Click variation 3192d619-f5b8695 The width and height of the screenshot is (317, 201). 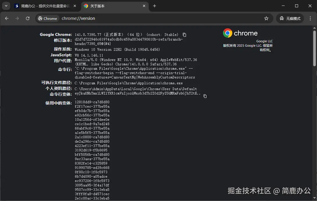pyautogui.click(x=91, y=150)
